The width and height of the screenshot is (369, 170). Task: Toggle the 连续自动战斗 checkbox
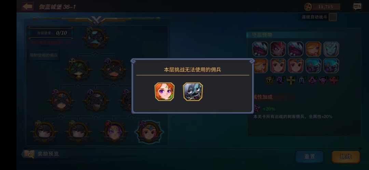[x=332, y=17]
